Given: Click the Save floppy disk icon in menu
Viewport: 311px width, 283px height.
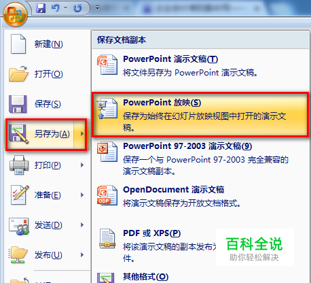Looking at the screenshot, I should (18, 104).
